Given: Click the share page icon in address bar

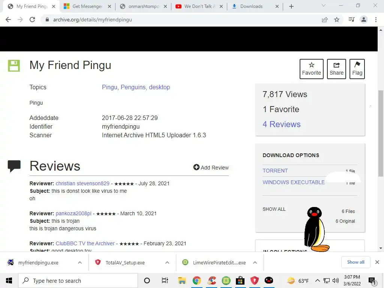Looking at the screenshot, I should (x=325, y=19).
